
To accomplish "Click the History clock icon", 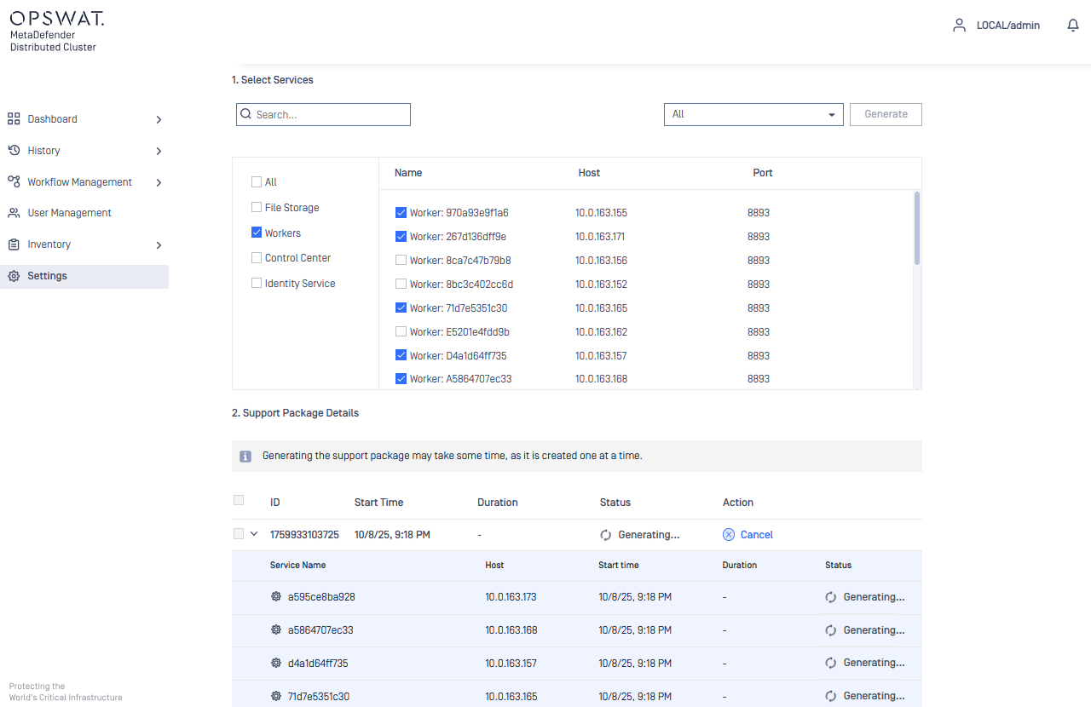I will tap(14, 151).
